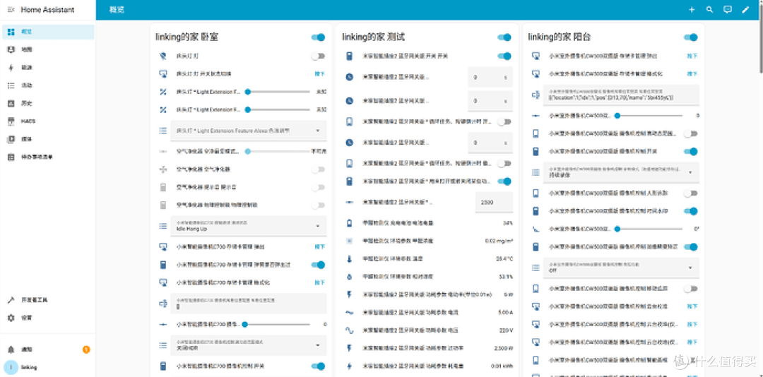Viewport: 763px width, 377px height.
Task: Click the text icon beside location JSON field
Action: [536, 95]
